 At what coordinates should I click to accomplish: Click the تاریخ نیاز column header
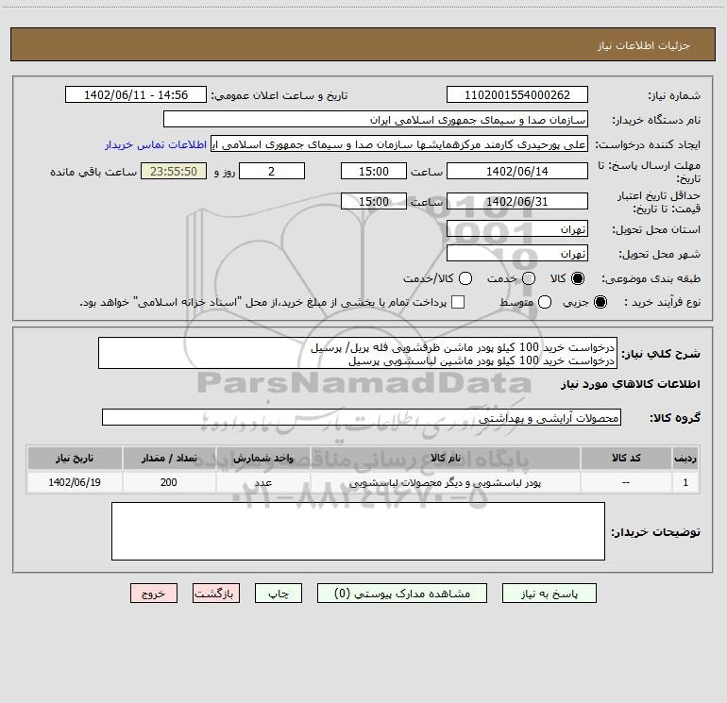tap(75, 458)
